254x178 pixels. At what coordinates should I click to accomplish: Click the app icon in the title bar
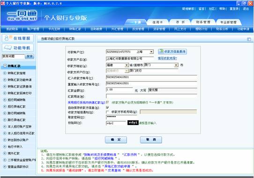(x=3, y=3)
